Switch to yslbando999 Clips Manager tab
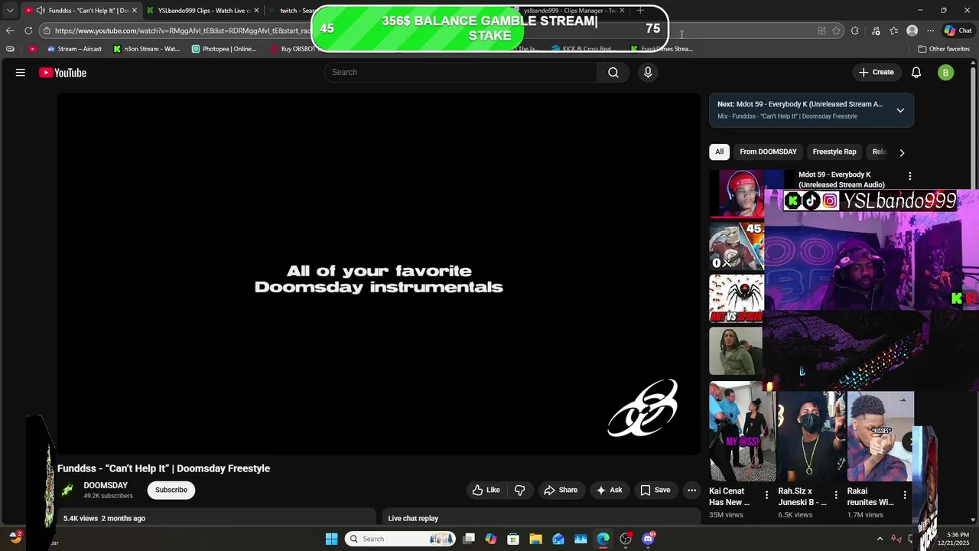Image resolution: width=979 pixels, height=551 pixels. click(x=570, y=11)
